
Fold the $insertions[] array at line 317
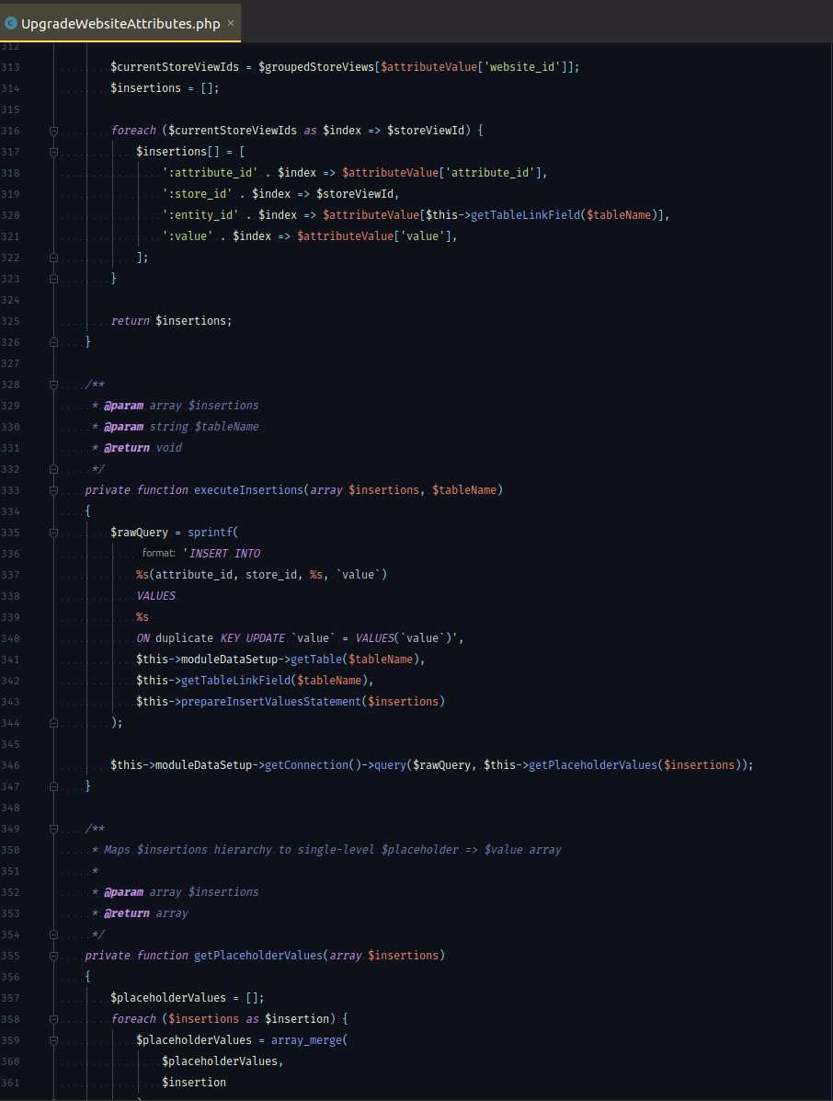[53, 152]
